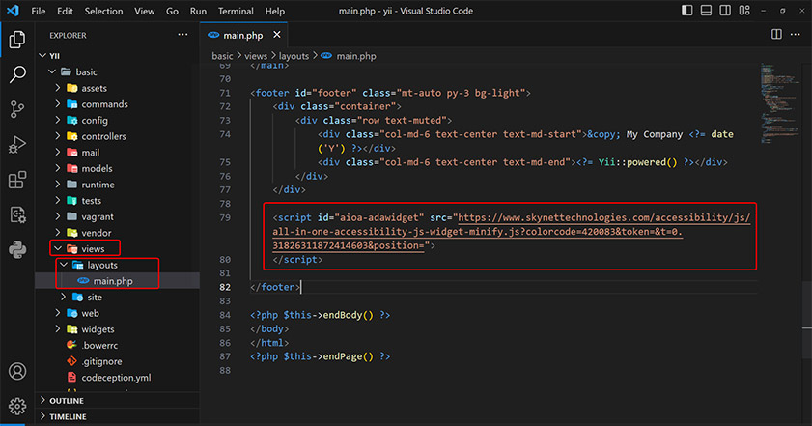812x426 pixels.
Task: Click the basic breadcrumb segment
Action: tap(222, 55)
